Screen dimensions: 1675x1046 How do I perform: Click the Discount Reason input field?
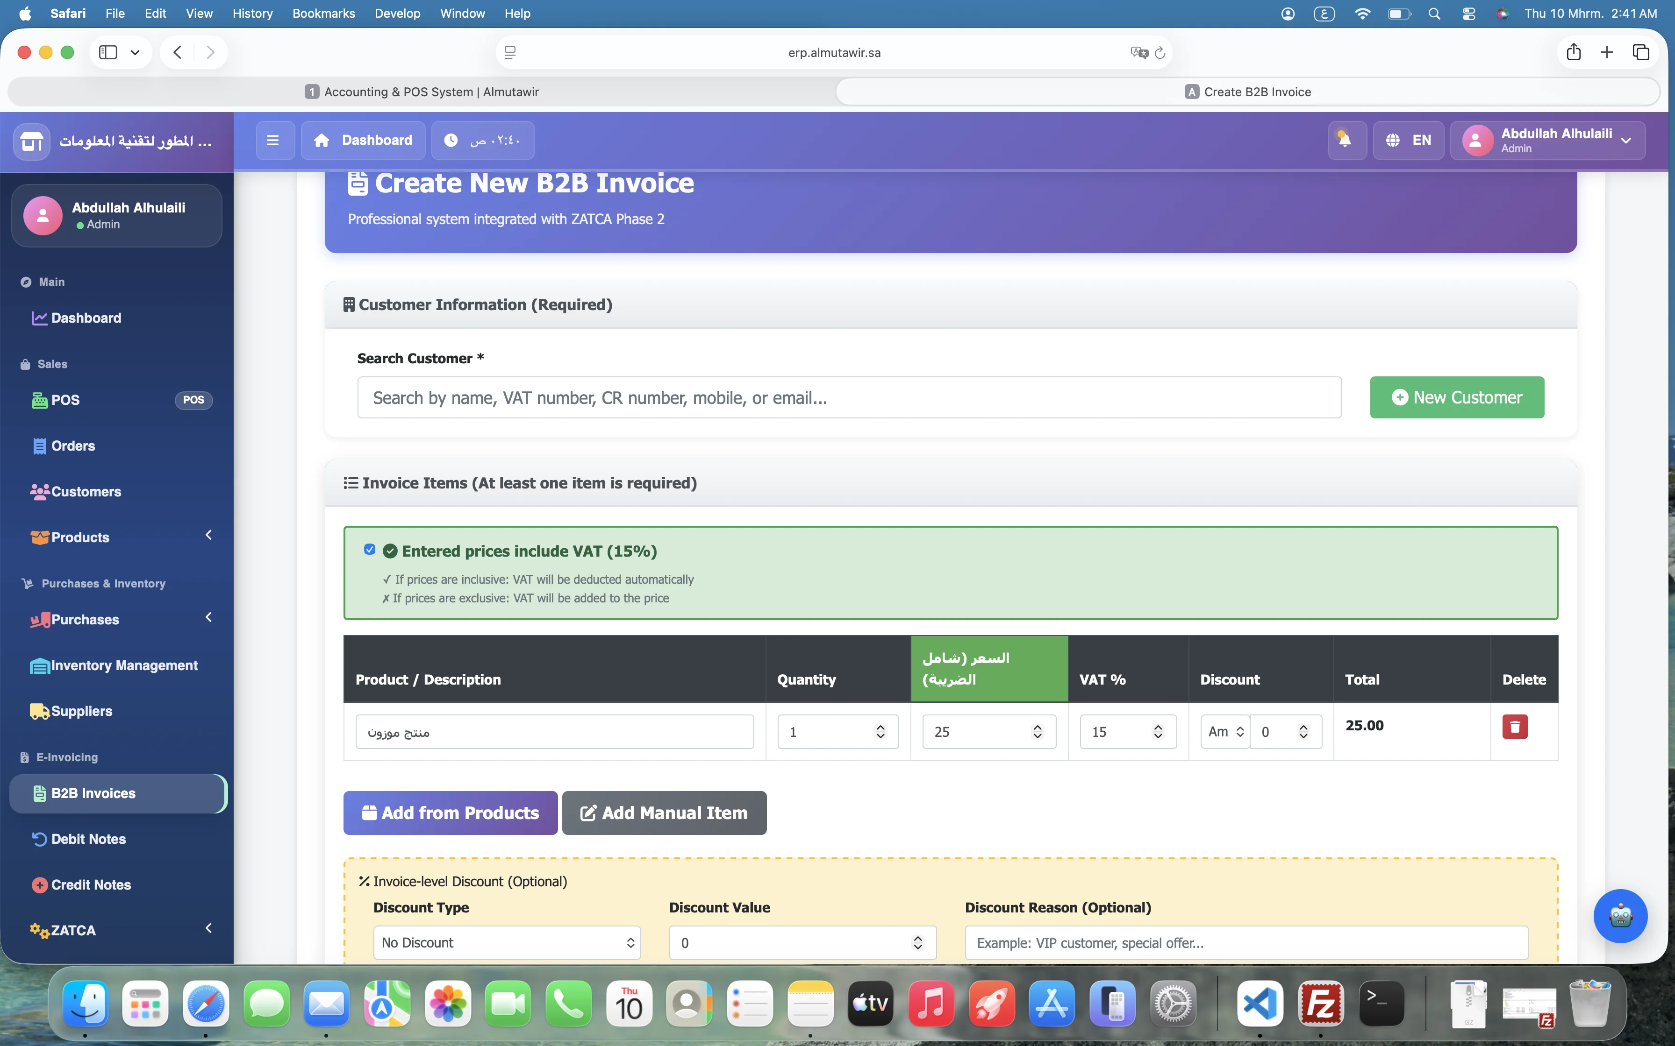(x=1246, y=943)
